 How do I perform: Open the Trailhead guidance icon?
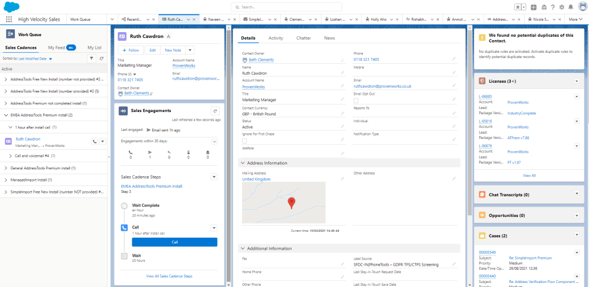point(544,7)
